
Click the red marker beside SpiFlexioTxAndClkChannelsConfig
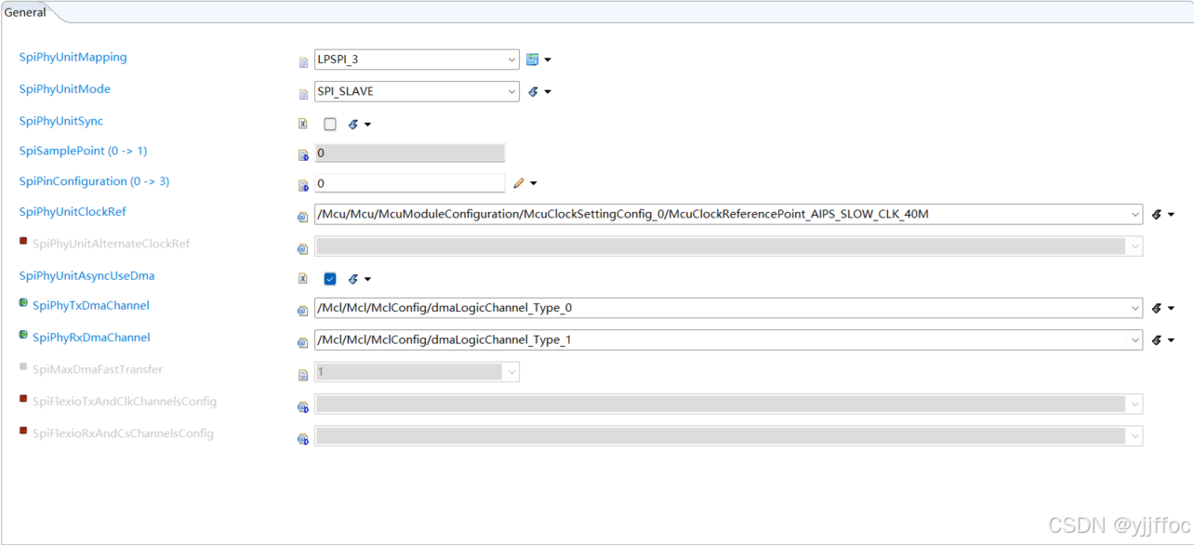(x=23, y=399)
